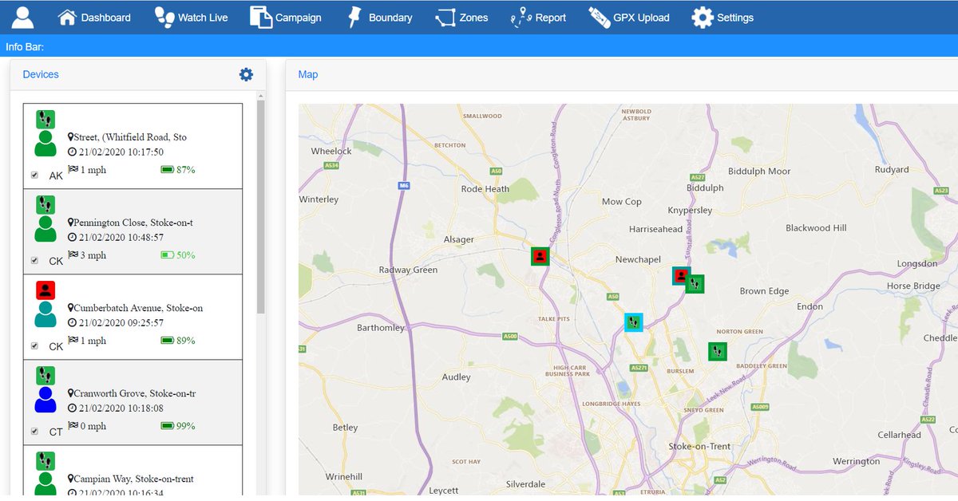Click Stoke-on-Trent label on the map
This screenshot has height=501, width=958.
pyautogui.click(x=699, y=446)
